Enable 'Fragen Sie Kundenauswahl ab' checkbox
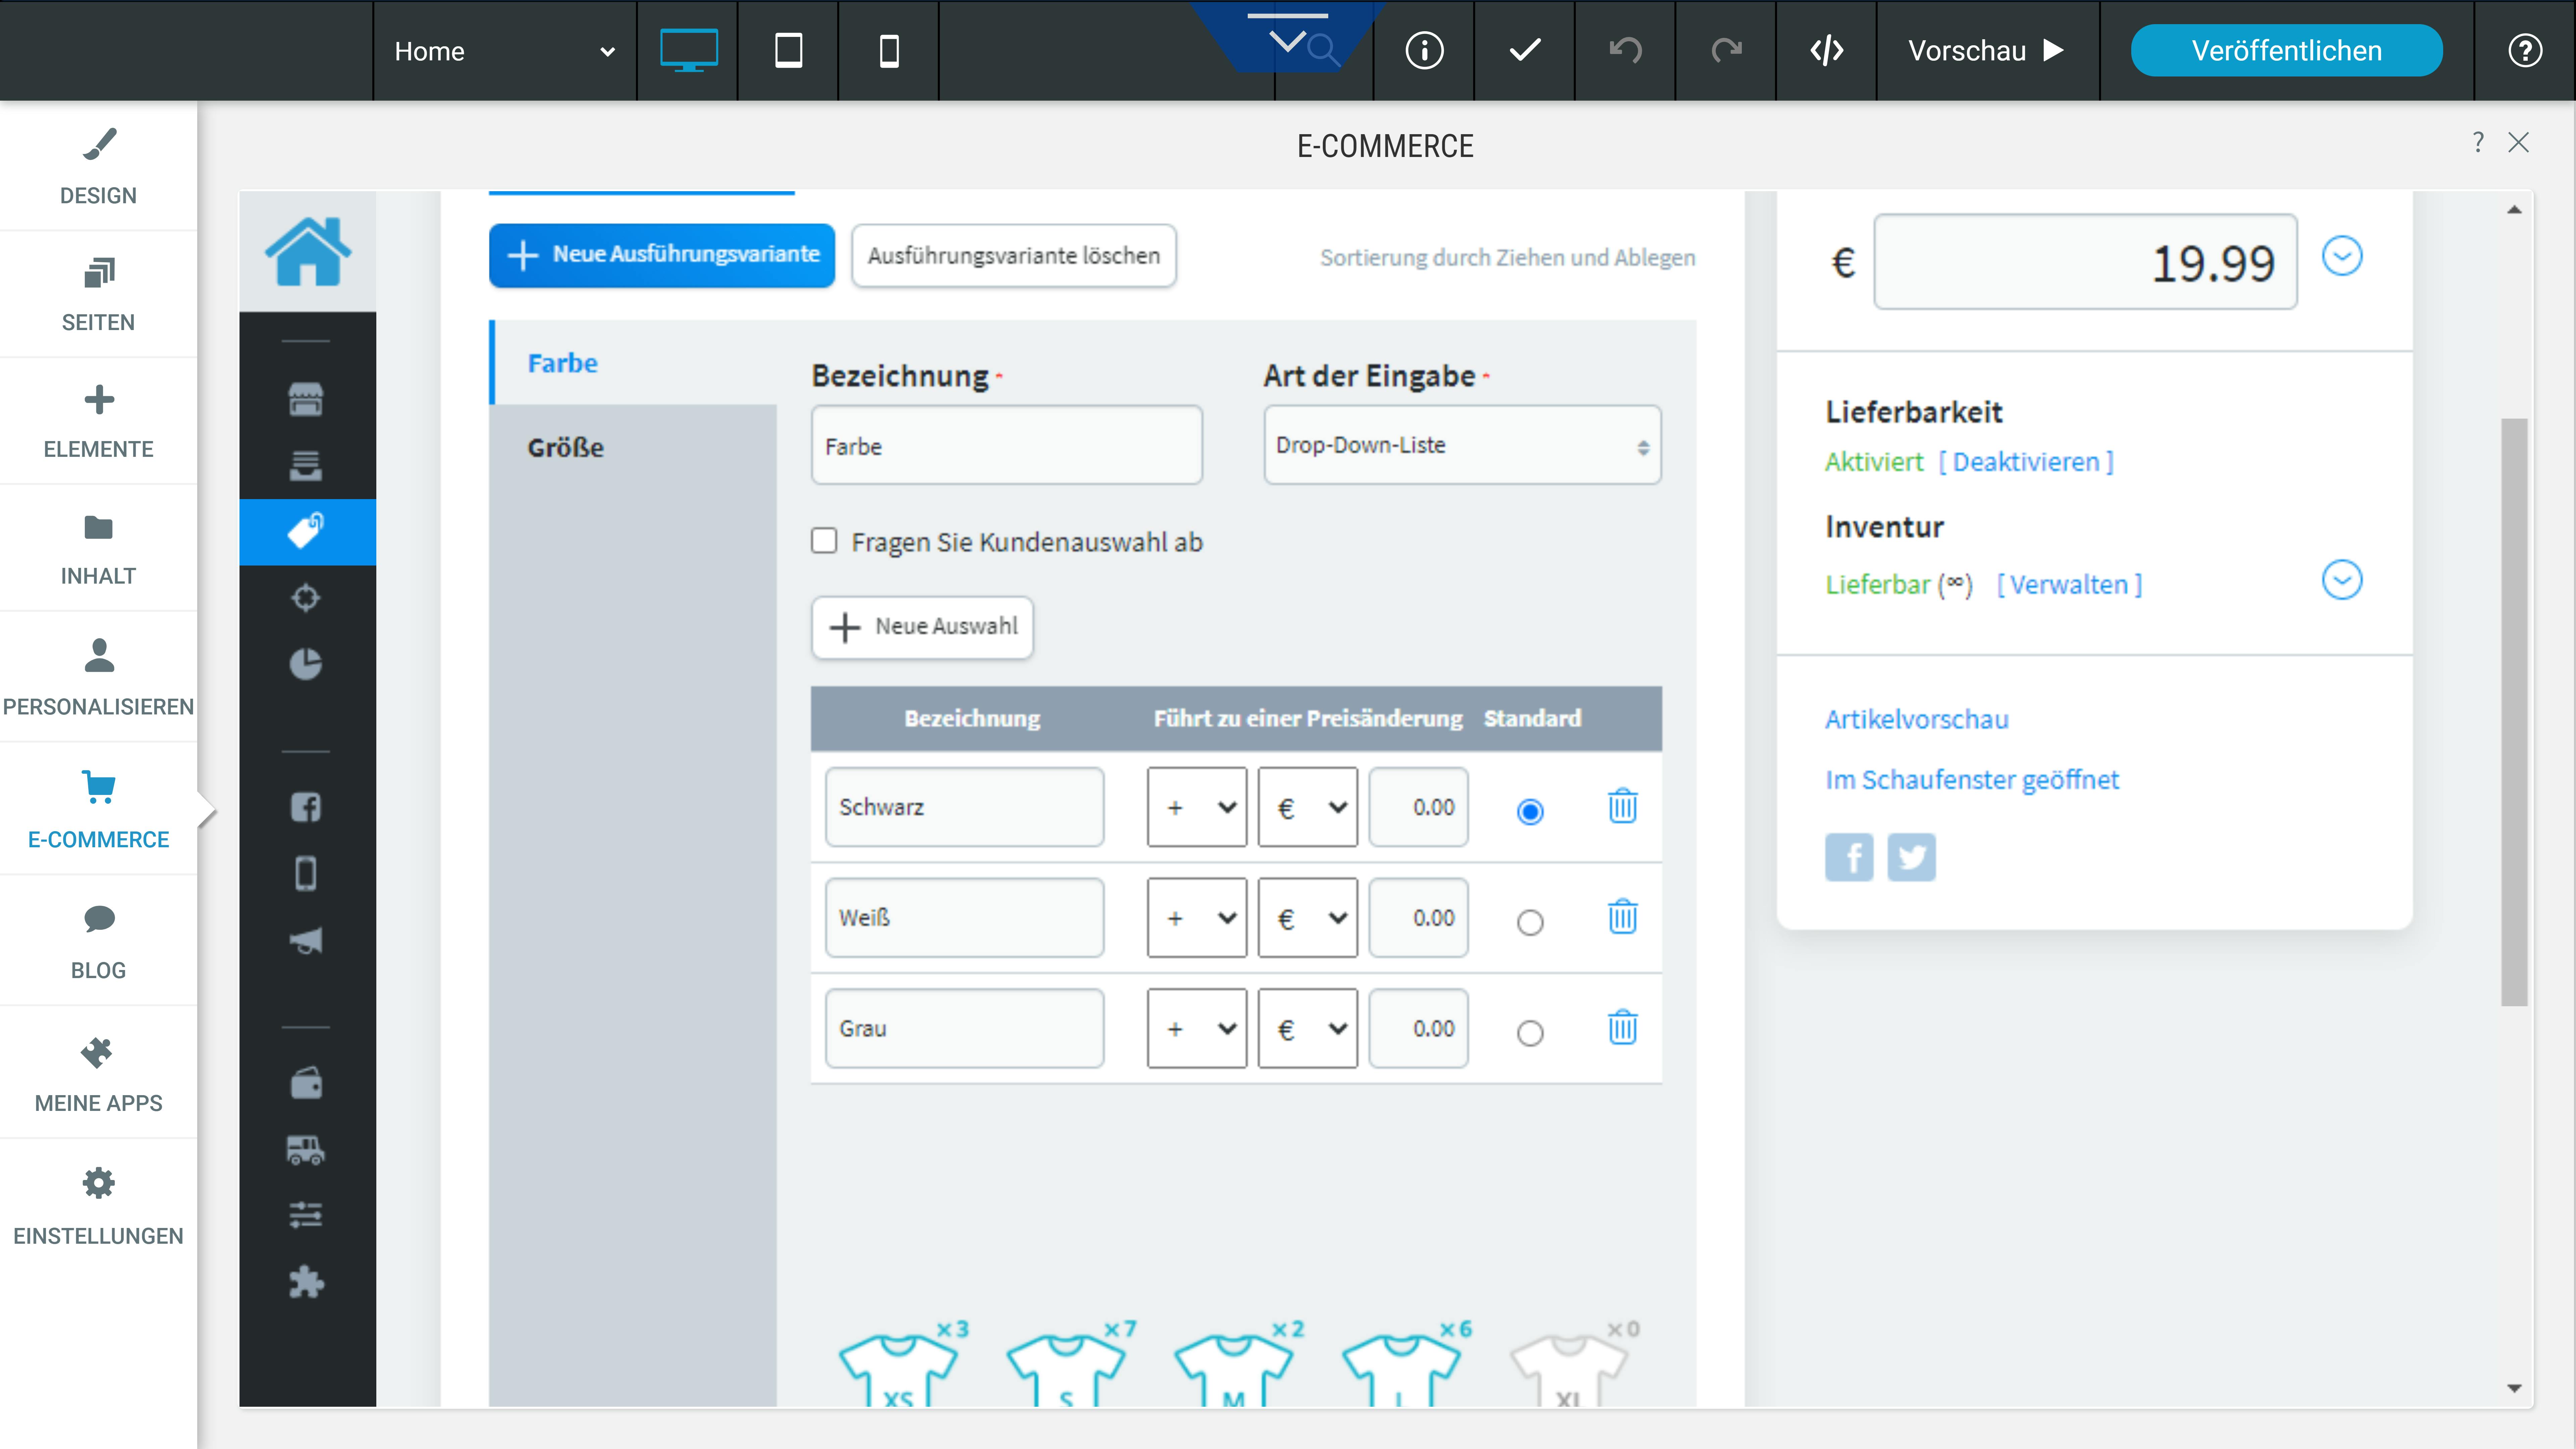 click(824, 541)
